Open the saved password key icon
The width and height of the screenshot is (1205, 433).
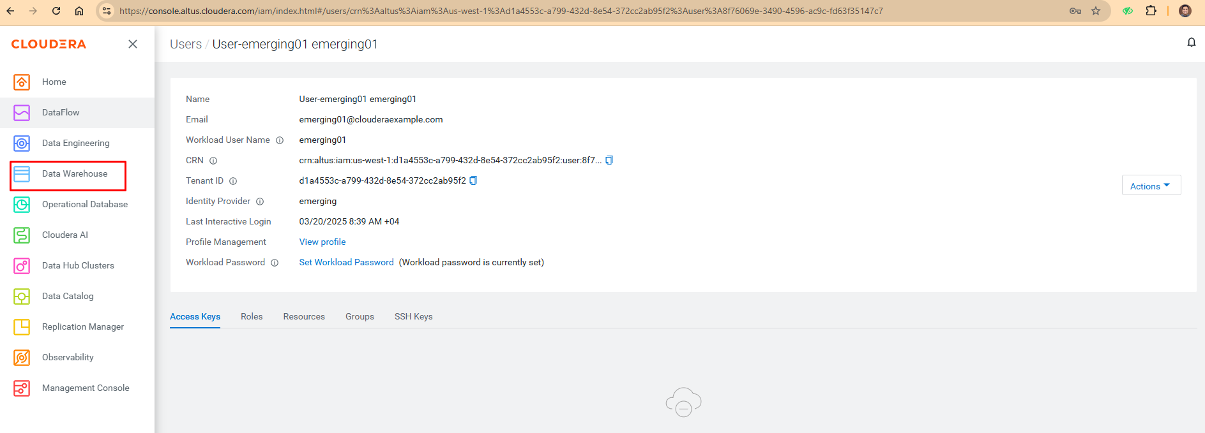1075,11
